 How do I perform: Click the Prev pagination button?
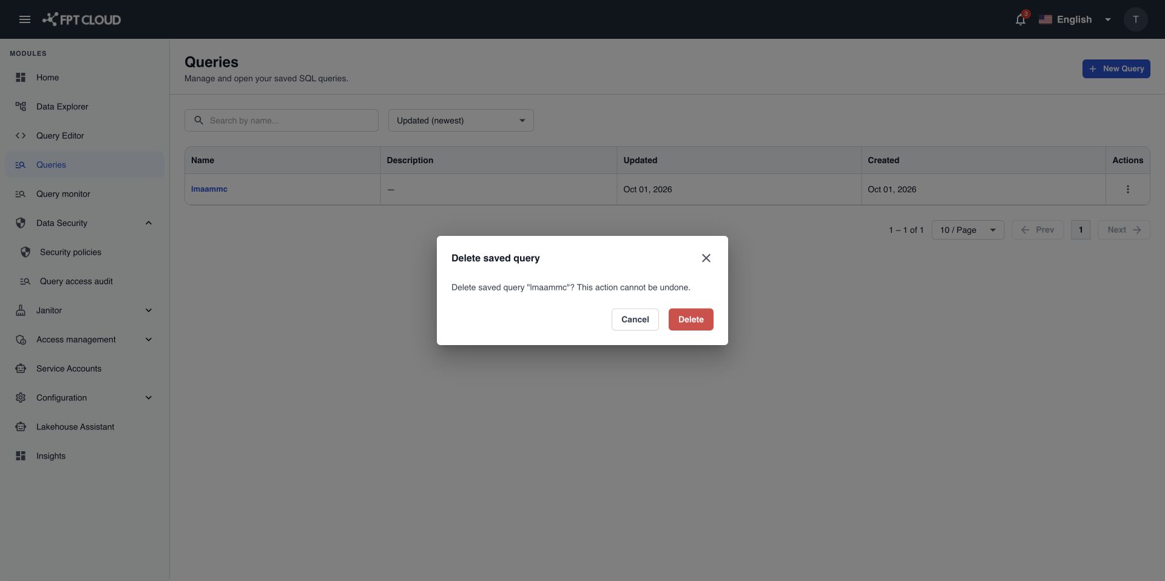1038,230
